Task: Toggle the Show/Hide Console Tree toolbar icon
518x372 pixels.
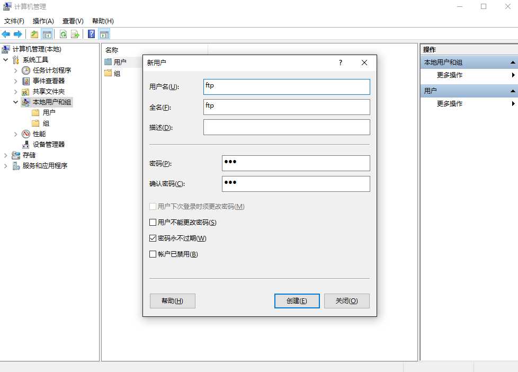Action: point(47,34)
